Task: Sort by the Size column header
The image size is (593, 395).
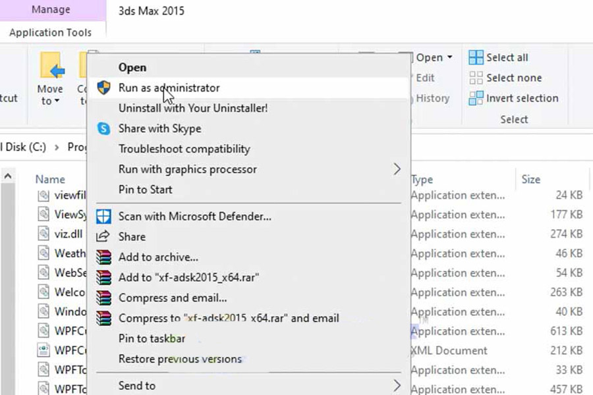Action: pos(530,179)
